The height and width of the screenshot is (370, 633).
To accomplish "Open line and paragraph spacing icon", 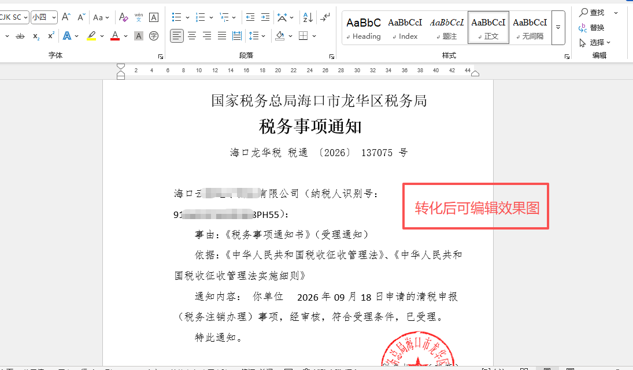I will coord(254,36).
